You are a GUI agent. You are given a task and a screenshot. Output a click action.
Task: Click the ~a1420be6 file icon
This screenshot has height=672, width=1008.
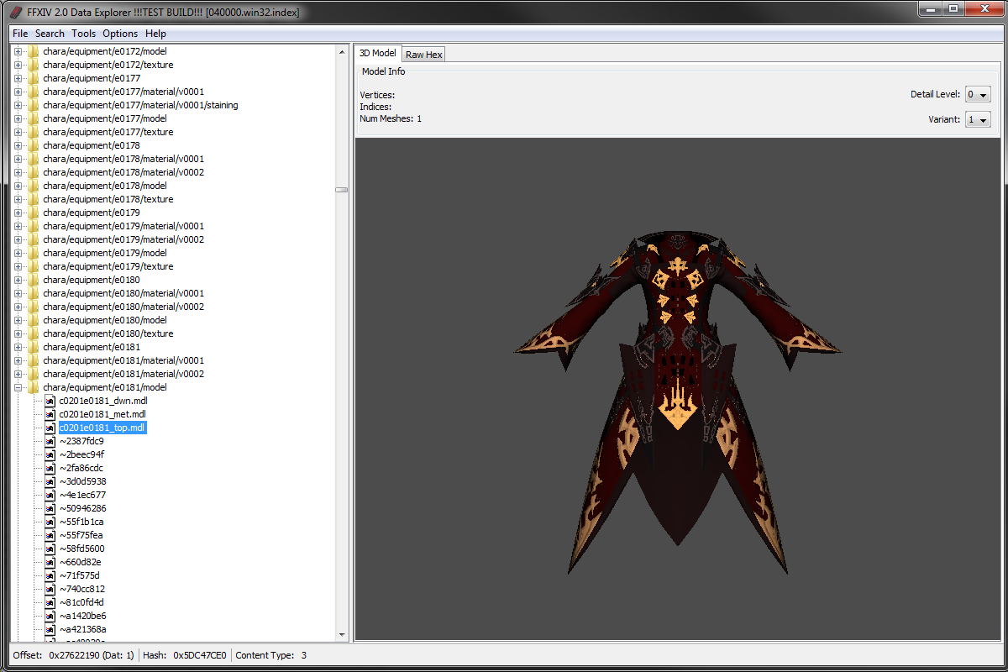pyautogui.click(x=50, y=616)
